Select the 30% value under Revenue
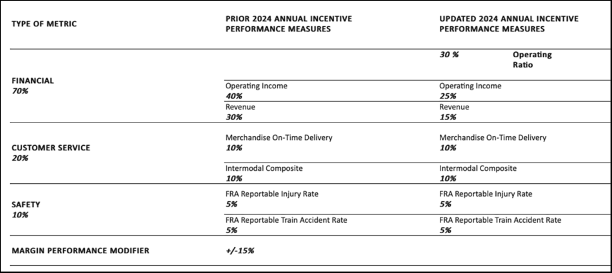Screen dimensions: 612x273 tap(234, 117)
